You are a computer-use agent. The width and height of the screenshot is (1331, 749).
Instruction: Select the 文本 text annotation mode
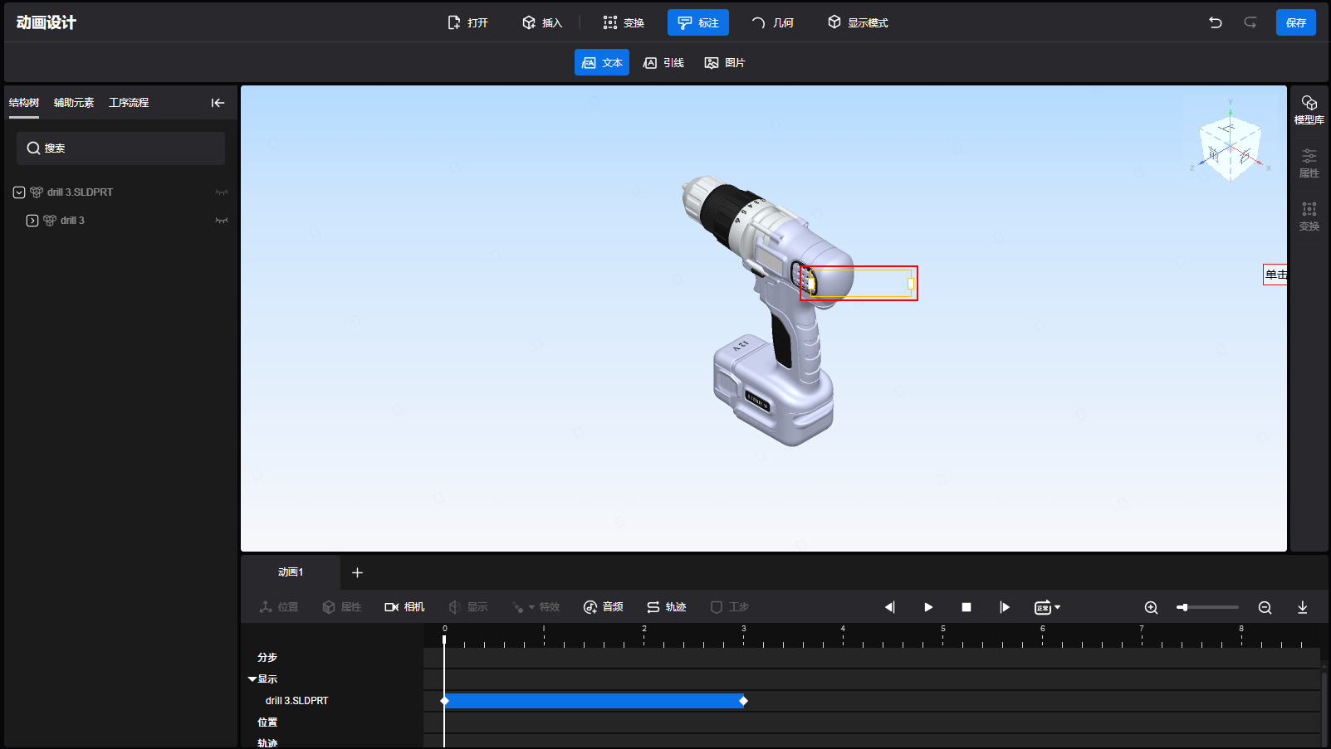coord(602,63)
